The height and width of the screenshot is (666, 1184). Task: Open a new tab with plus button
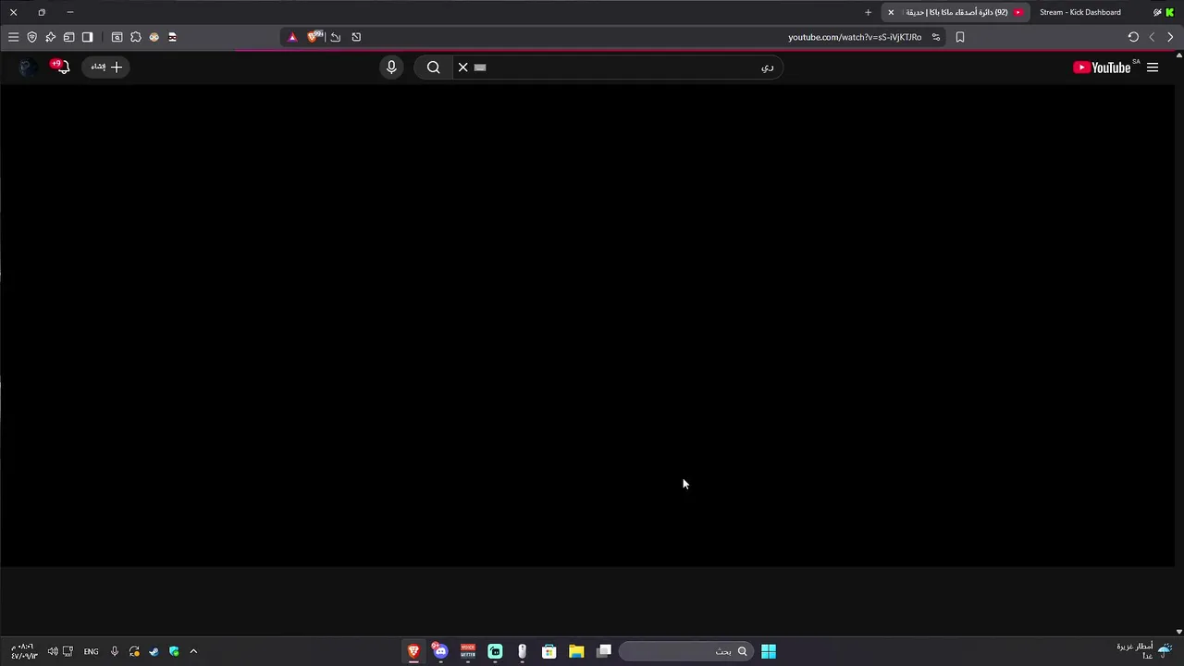(868, 12)
